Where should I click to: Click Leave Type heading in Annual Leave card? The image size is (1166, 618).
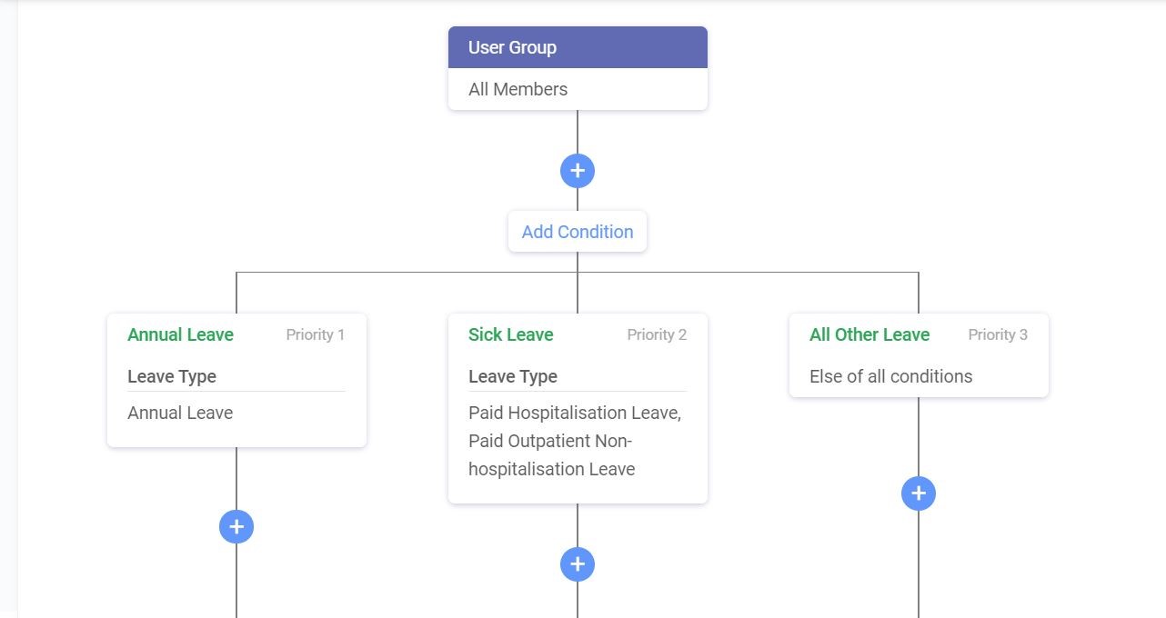coord(172,376)
